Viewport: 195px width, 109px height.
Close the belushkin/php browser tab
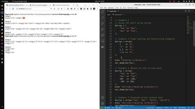tap(27, 5)
